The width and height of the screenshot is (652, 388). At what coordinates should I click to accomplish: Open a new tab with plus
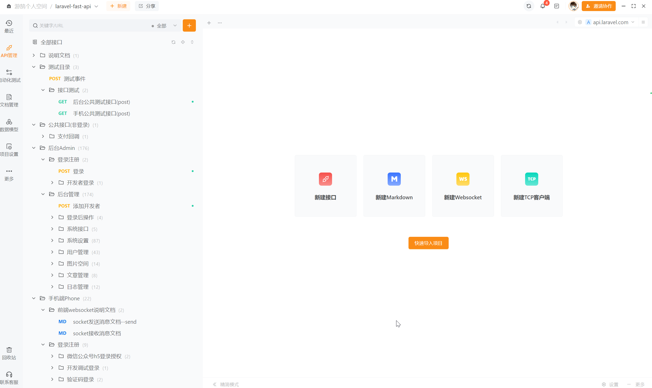click(x=209, y=23)
